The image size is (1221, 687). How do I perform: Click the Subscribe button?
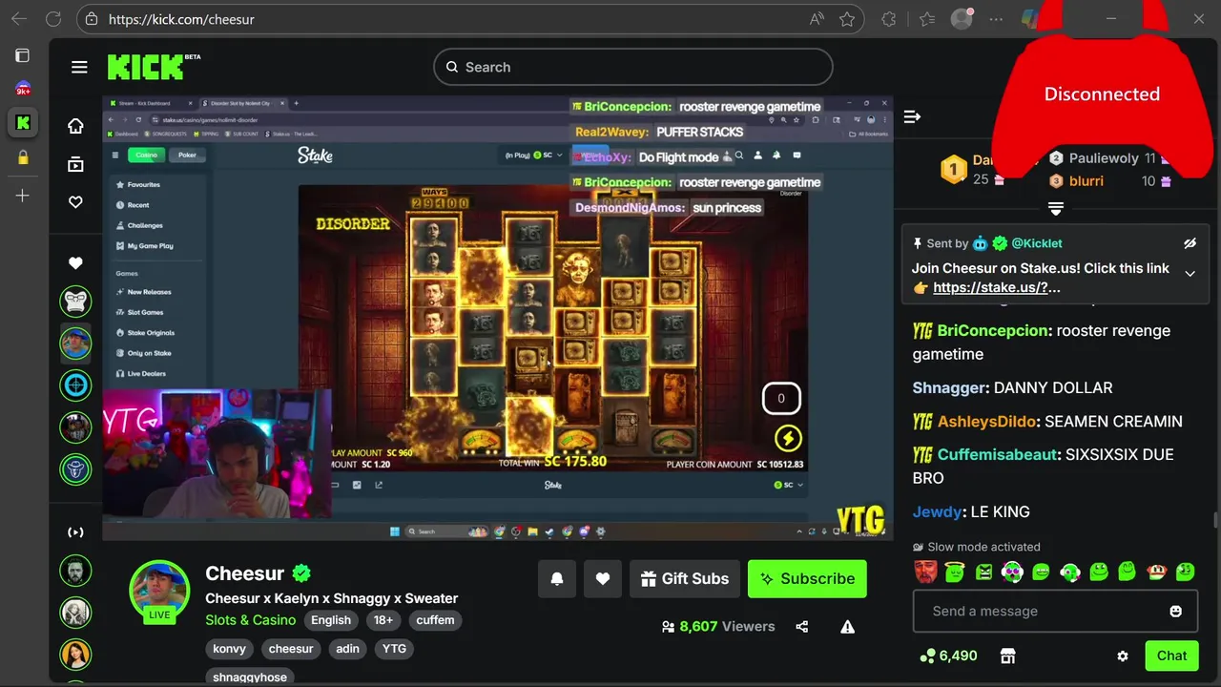[x=807, y=578]
